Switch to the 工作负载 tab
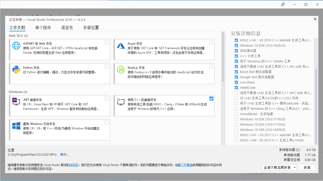This screenshot has width=323, height=181. click(17, 28)
